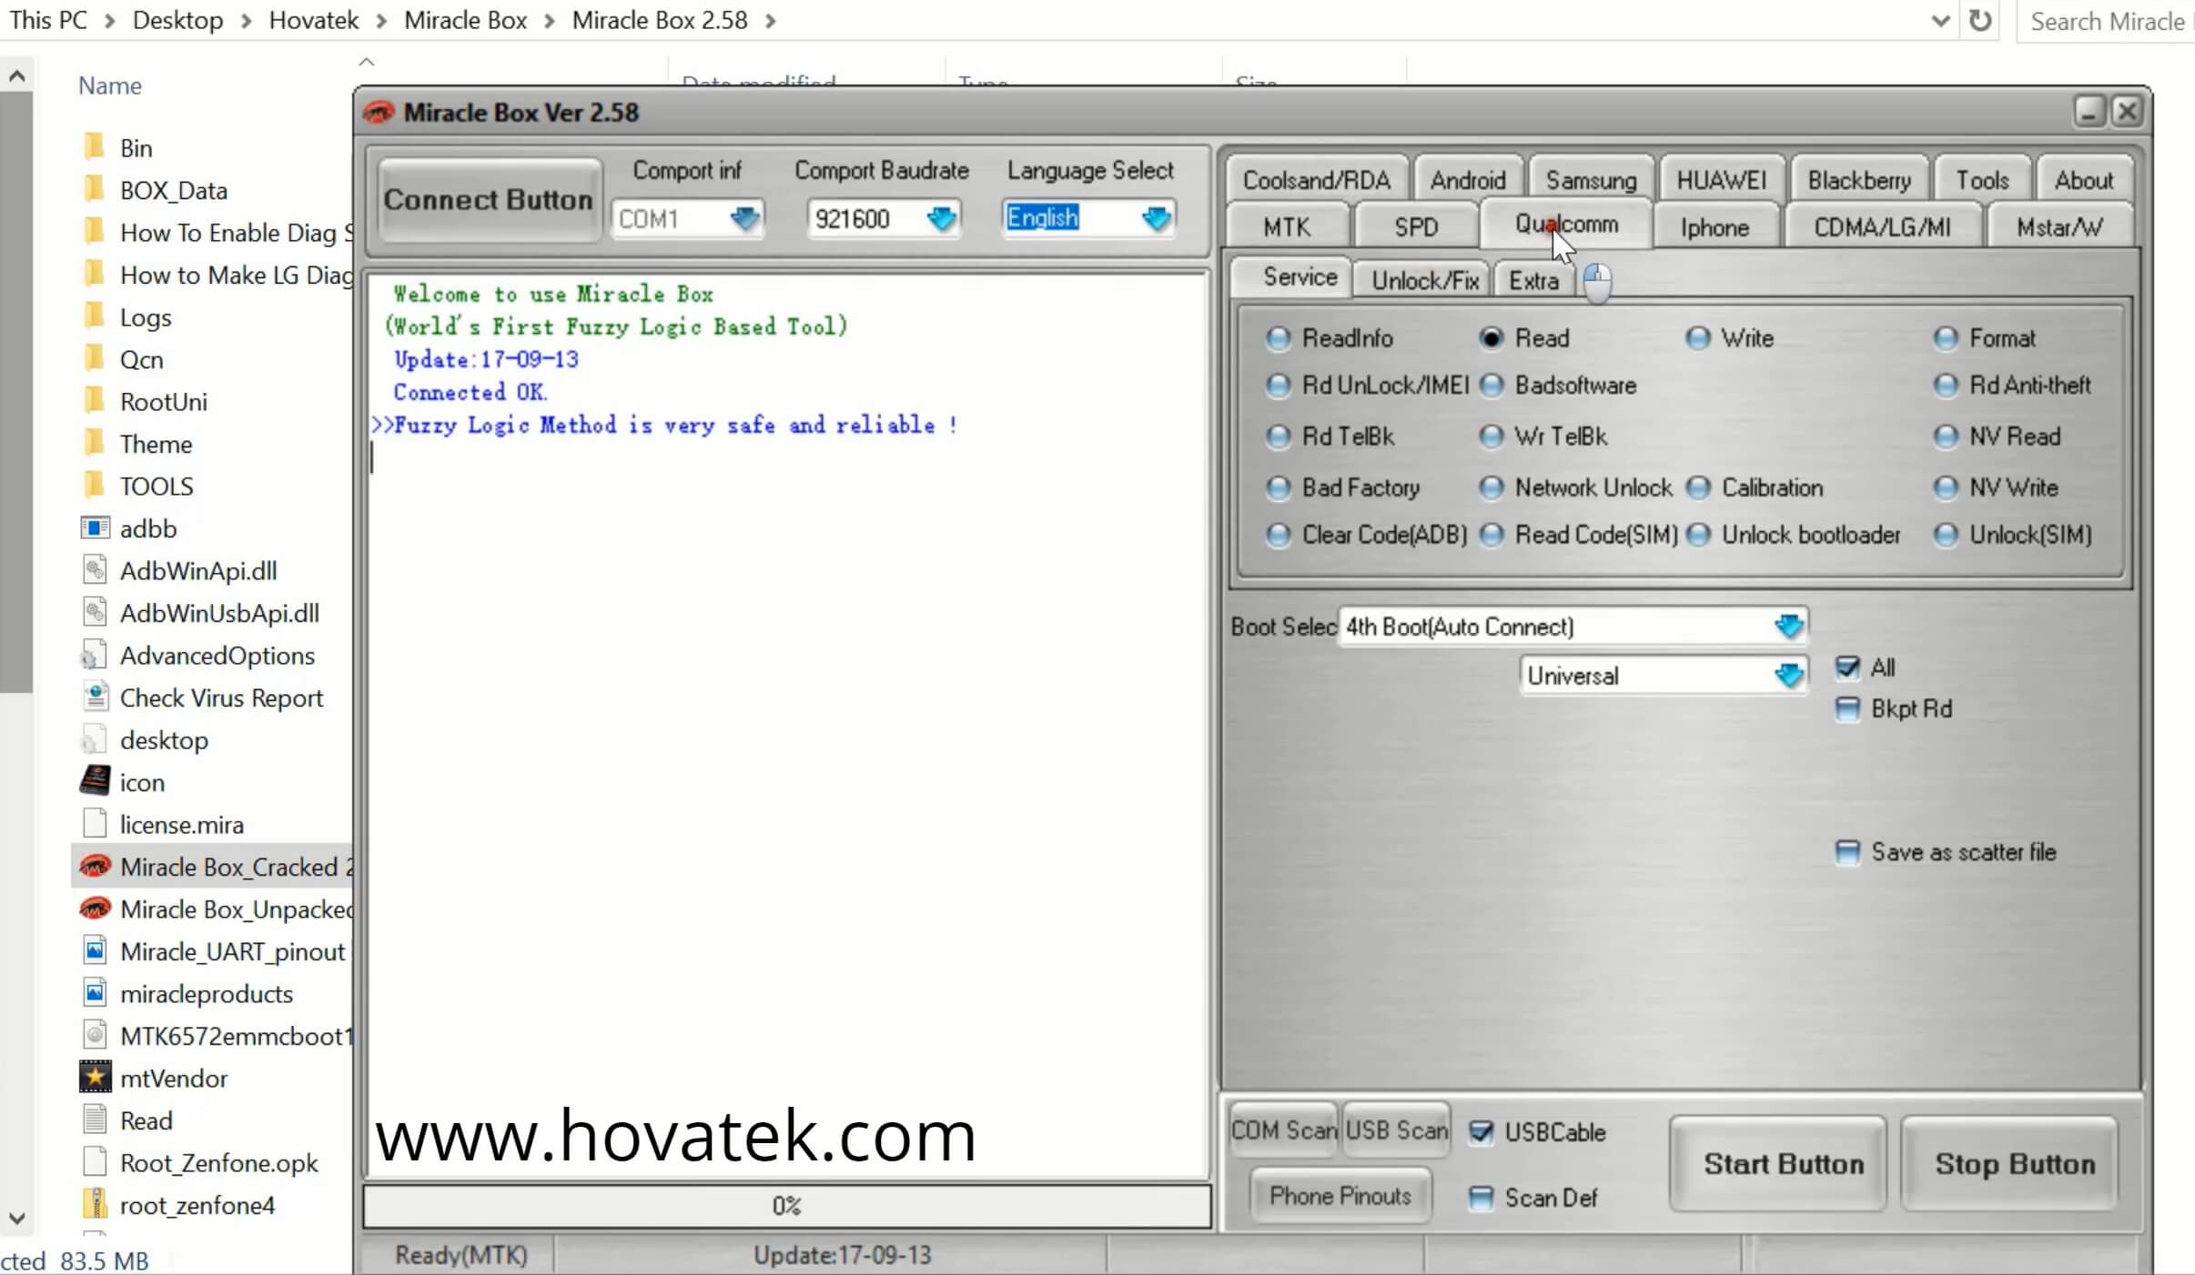
Task: Expand the Hovatek breadcrumb chevron
Action: pos(381,20)
